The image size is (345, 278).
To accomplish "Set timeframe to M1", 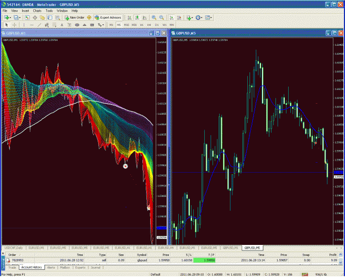I will 112,25.
